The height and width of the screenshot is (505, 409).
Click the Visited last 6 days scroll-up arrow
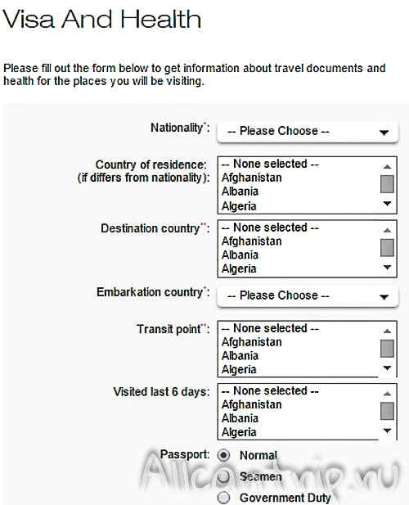[x=388, y=394]
